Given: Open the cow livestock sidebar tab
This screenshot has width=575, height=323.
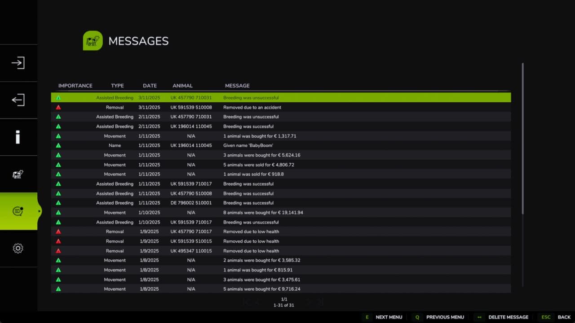Looking at the screenshot, I should pos(18,175).
